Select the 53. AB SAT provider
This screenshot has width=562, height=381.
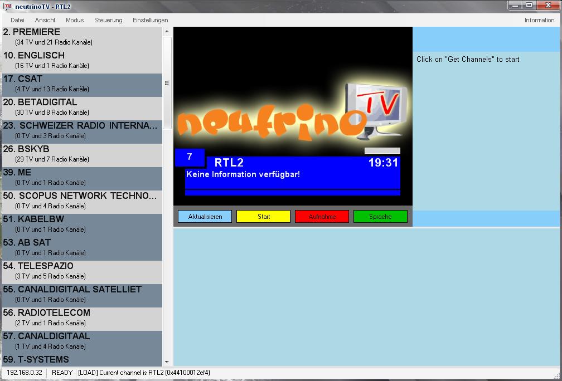pyautogui.click(x=82, y=249)
